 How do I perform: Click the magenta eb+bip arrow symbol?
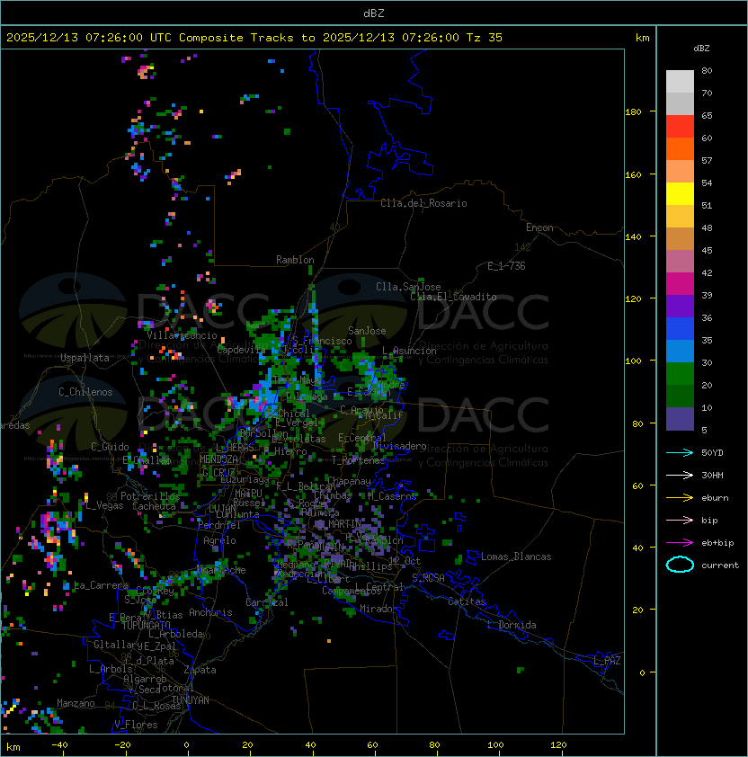coord(680,543)
